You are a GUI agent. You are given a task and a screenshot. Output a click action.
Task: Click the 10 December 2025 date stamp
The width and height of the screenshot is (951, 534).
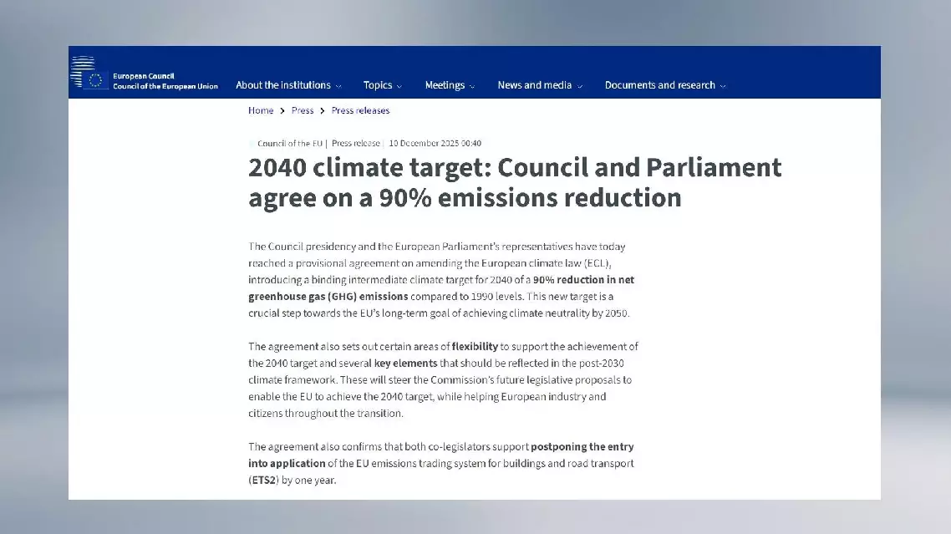point(435,143)
